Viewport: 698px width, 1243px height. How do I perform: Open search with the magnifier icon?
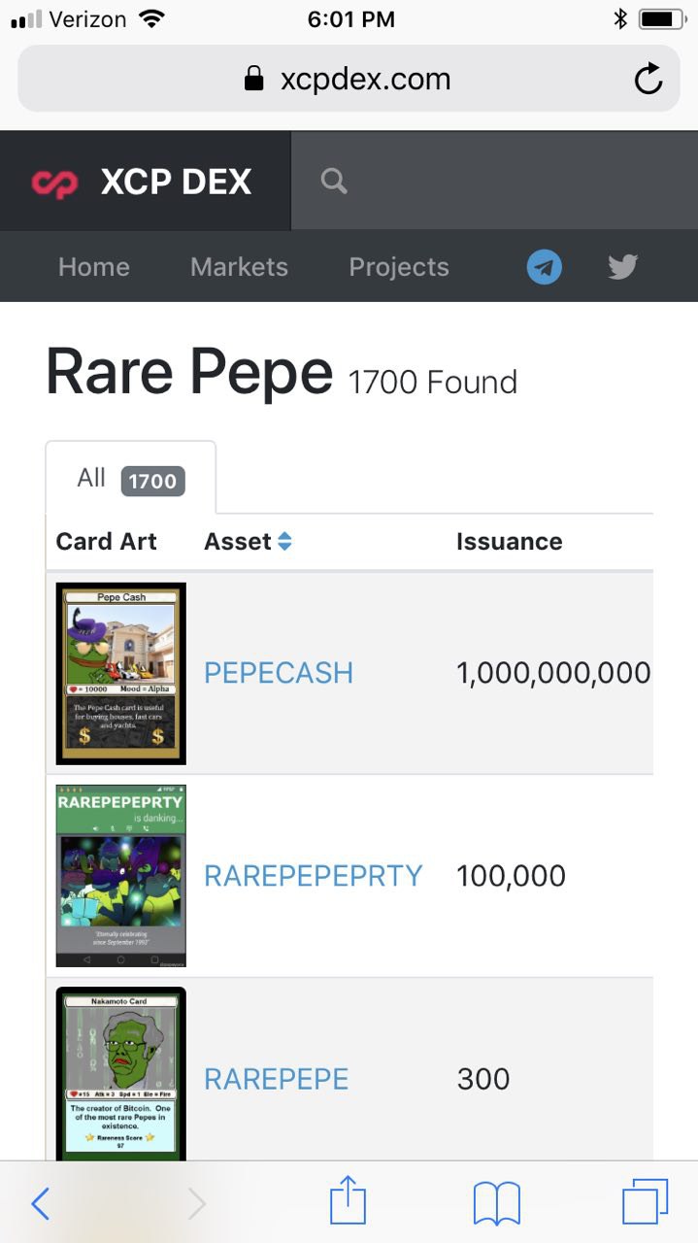click(x=334, y=181)
